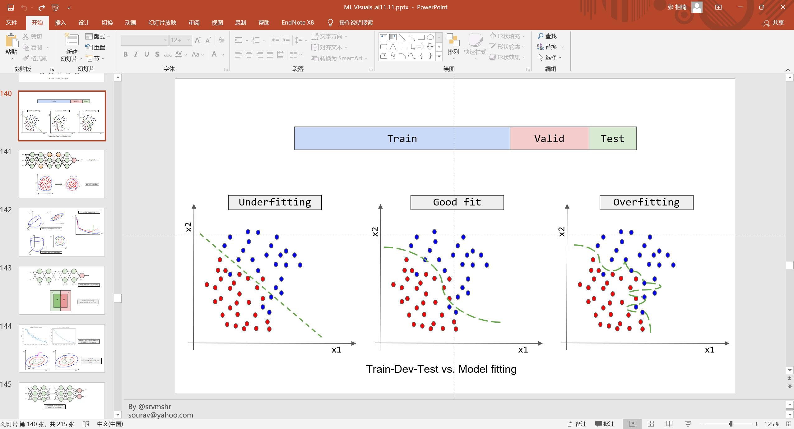Image resolution: width=794 pixels, height=429 pixels.
Task: Click the zoom slider handle
Action: pos(731,424)
